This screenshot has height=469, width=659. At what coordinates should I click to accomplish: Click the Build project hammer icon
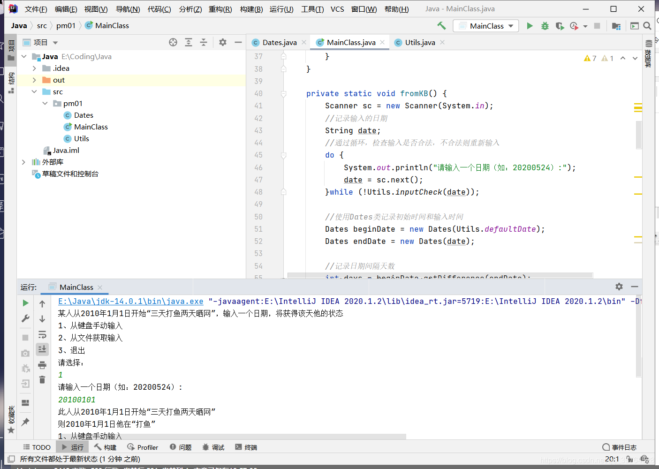point(441,26)
